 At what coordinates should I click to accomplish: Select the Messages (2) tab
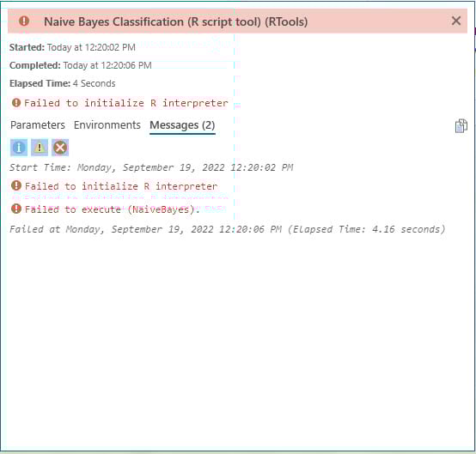coord(182,125)
